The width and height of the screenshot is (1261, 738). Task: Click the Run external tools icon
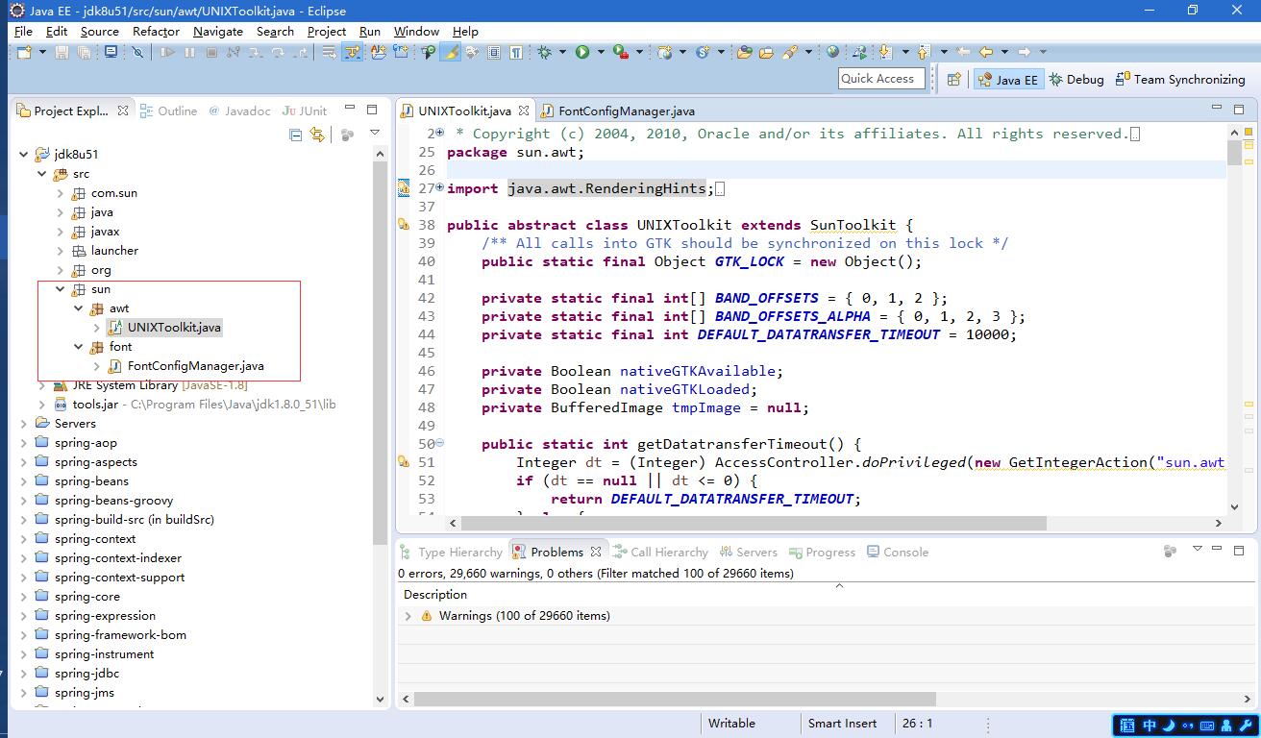[621, 52]
